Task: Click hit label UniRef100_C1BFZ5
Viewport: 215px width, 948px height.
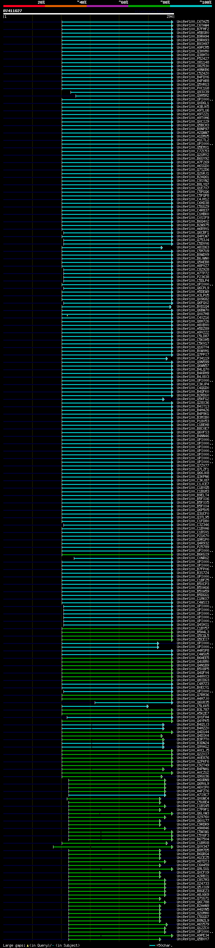Action: (193, 580)
